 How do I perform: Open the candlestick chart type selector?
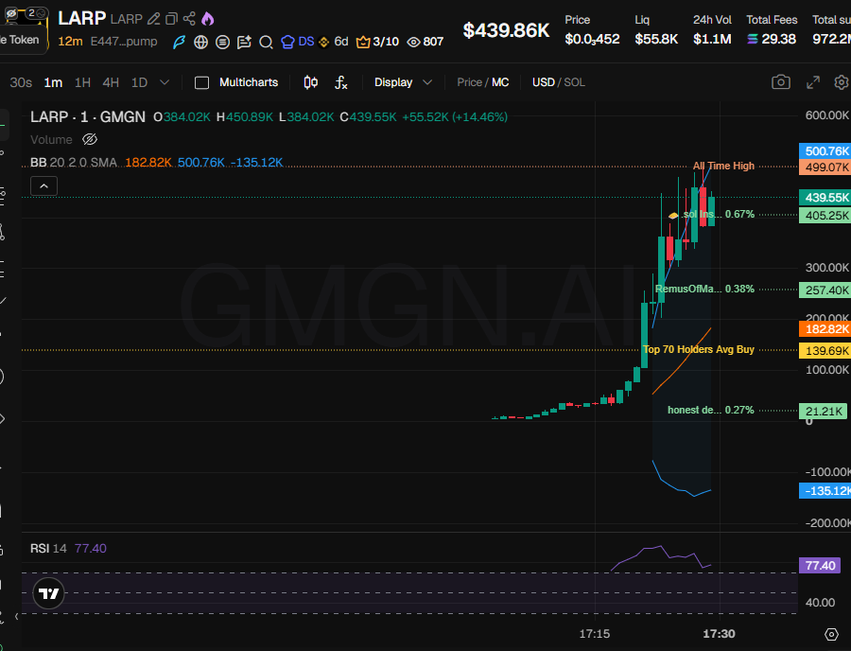pyautogui.click(x=310, y=82)
